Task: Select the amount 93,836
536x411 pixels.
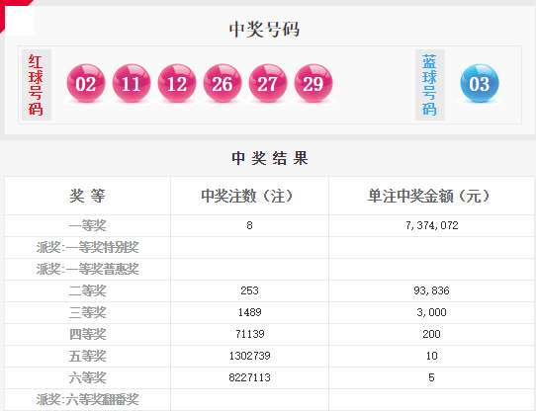Action: coord(432,290)
